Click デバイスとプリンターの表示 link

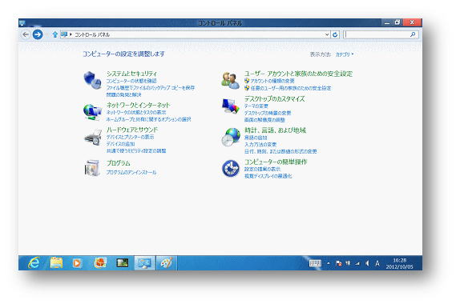click(x=130, y=137)
